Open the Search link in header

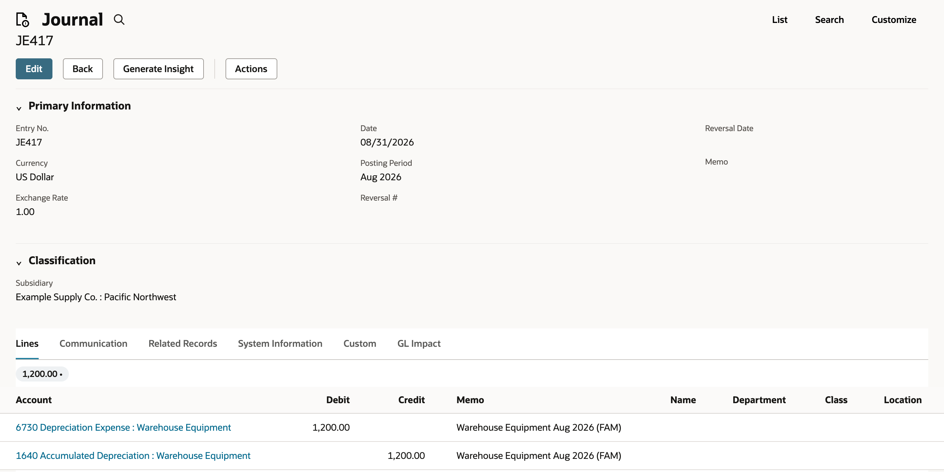pyautogui.click(x=829, y=19)
